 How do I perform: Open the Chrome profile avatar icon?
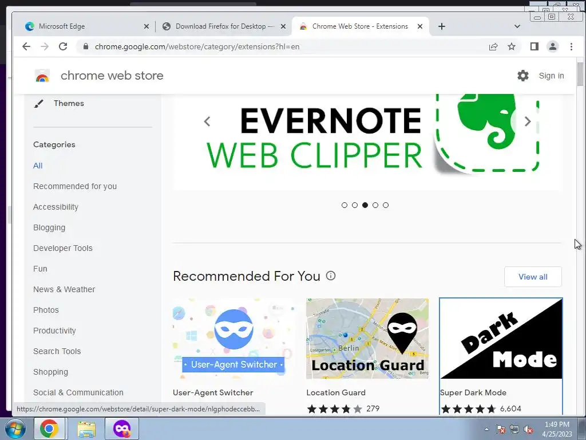tap(552, 46)
